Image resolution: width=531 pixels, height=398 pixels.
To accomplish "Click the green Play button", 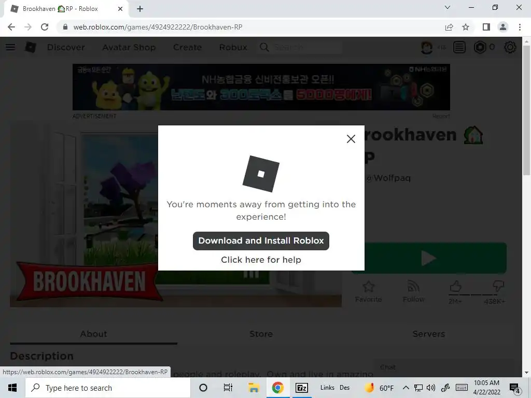I will click(429, 258).
